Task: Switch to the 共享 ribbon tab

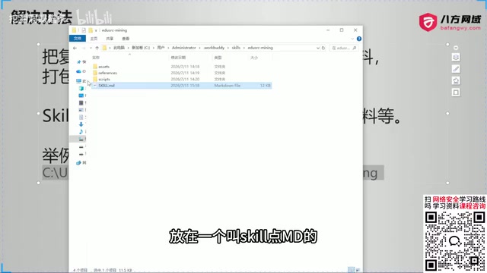Action: click(110, 39)
